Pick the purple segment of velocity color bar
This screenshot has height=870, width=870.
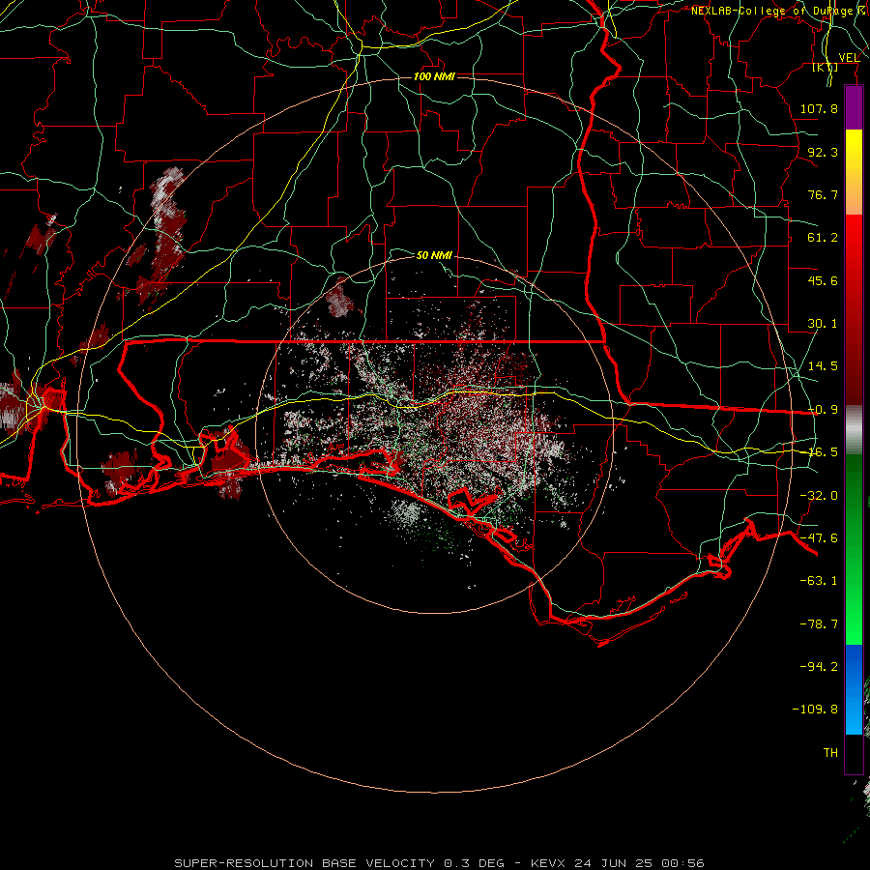click(854, 108)
